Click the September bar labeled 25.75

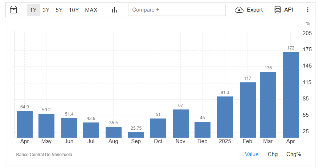136,135
